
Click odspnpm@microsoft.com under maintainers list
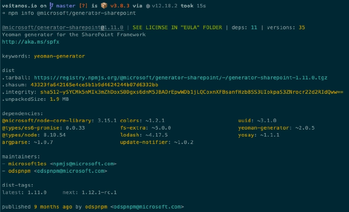pyautogui.click(x=71, y=171)
